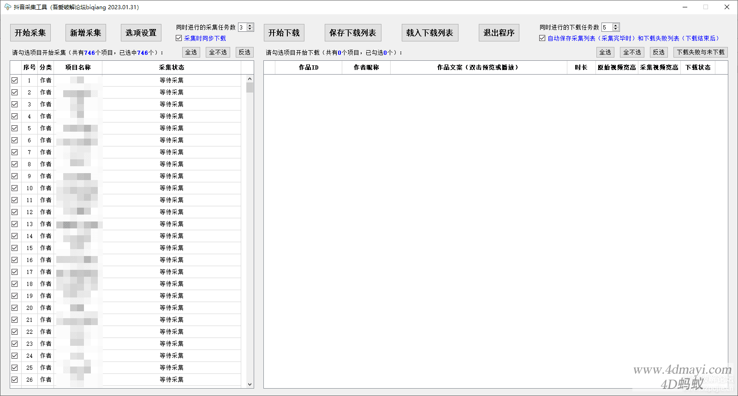
Task: Start downloads with 开始下载
Action: pyautogui.click(x=284, y=33)
